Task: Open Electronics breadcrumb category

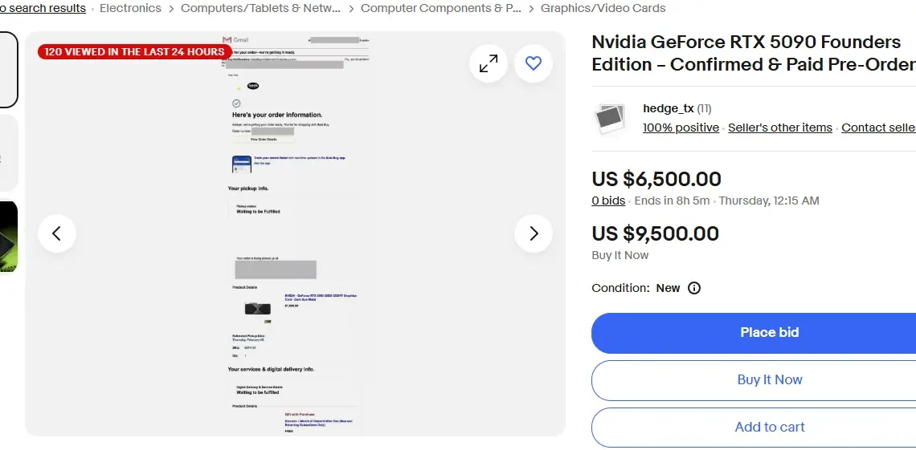Action: [x=130, y=8]
